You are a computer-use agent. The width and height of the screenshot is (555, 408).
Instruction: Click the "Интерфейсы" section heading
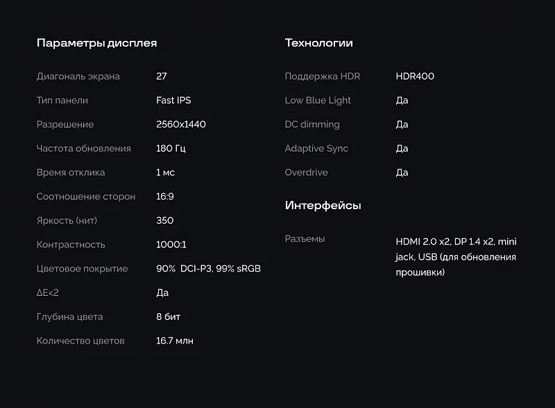323,206
